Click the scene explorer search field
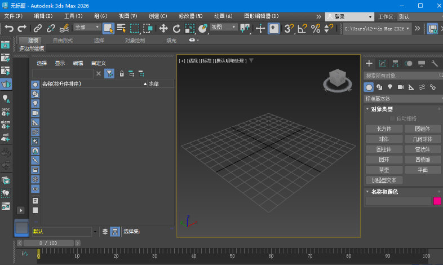The height and width of the screenshot is (265, 443). click(x=63, y=73)
